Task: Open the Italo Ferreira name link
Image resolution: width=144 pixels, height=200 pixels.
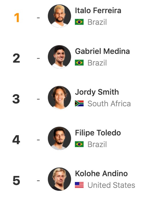Action: [x=98, y=10]
